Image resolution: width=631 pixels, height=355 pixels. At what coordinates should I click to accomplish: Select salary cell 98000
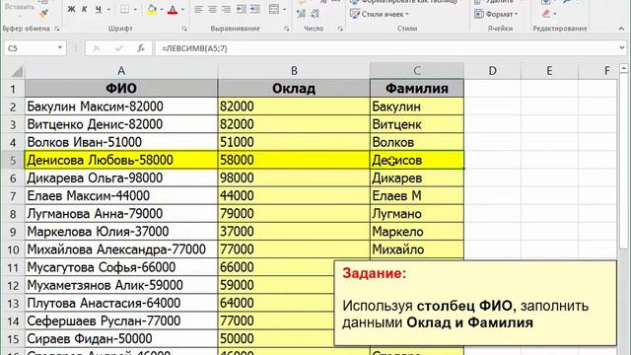(294, 177)
